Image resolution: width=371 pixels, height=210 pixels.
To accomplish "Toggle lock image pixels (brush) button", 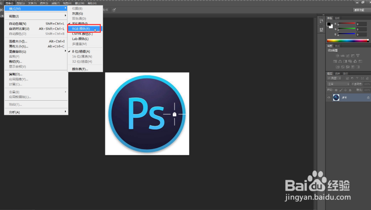I will pos(341,90).
